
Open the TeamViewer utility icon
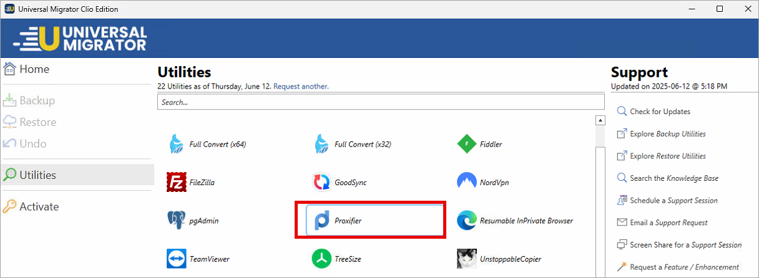(x=177, y=259)
